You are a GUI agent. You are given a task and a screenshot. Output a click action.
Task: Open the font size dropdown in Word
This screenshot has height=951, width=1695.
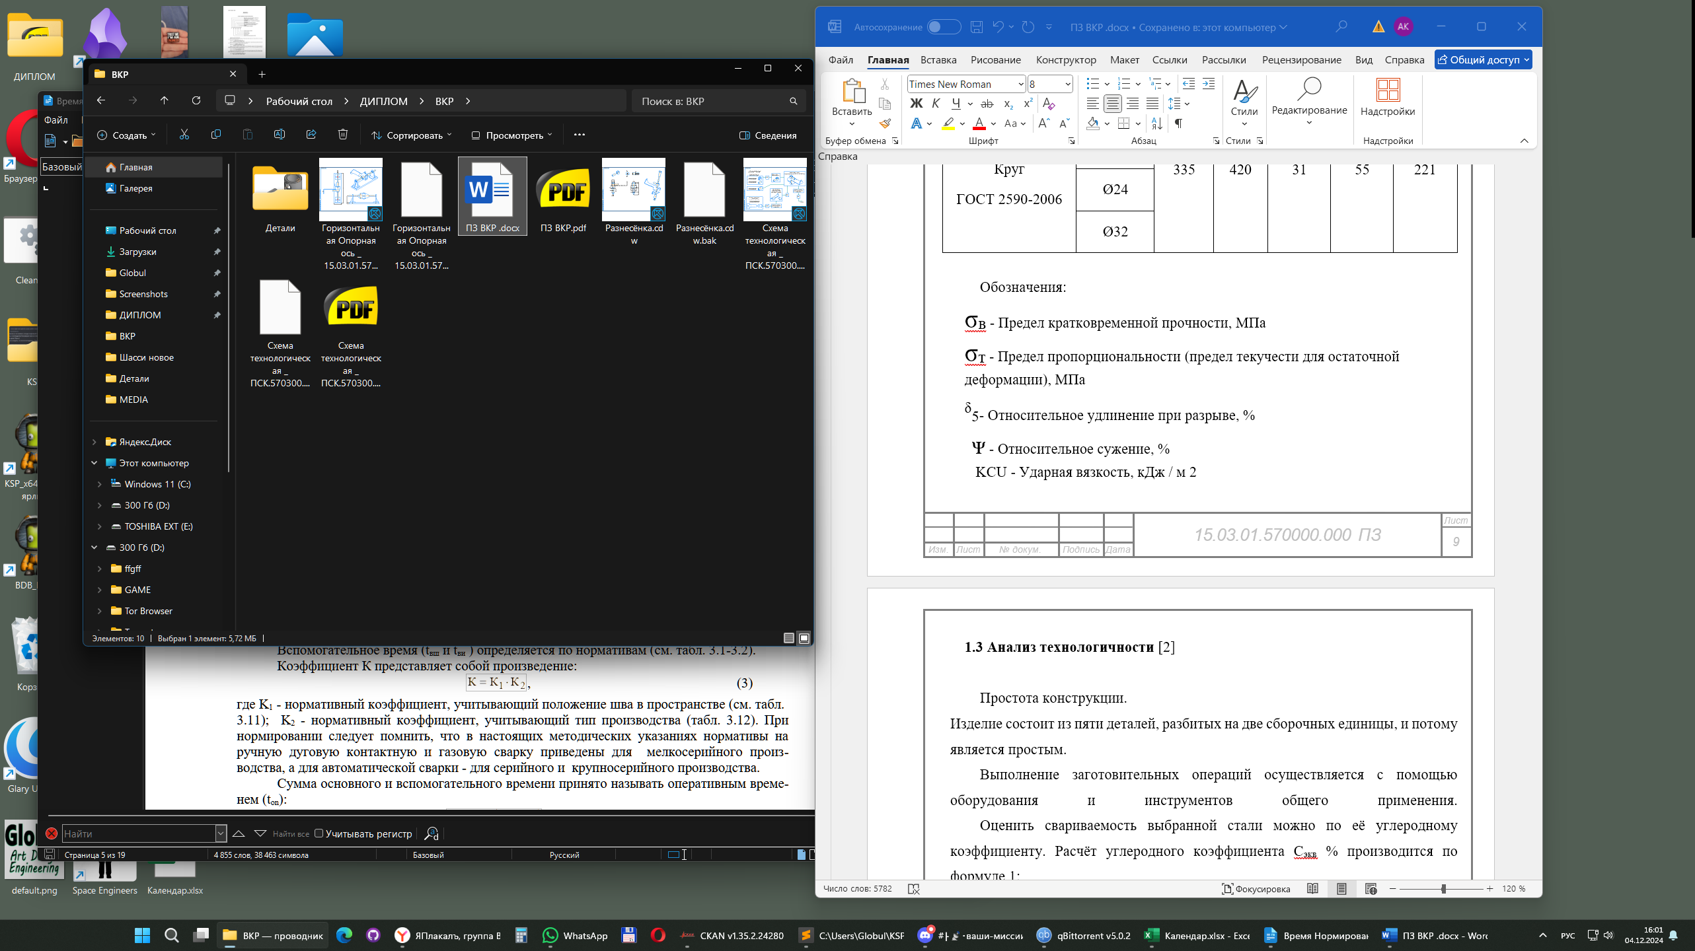(1067, 84)
